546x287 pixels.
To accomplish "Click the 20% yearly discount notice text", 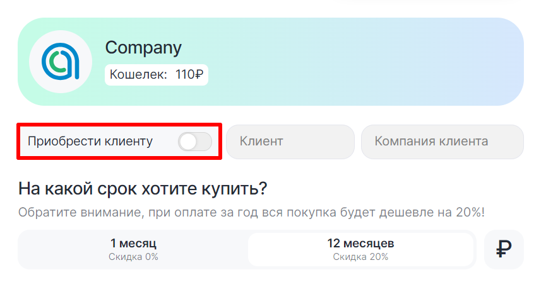I will click(251, 212).
